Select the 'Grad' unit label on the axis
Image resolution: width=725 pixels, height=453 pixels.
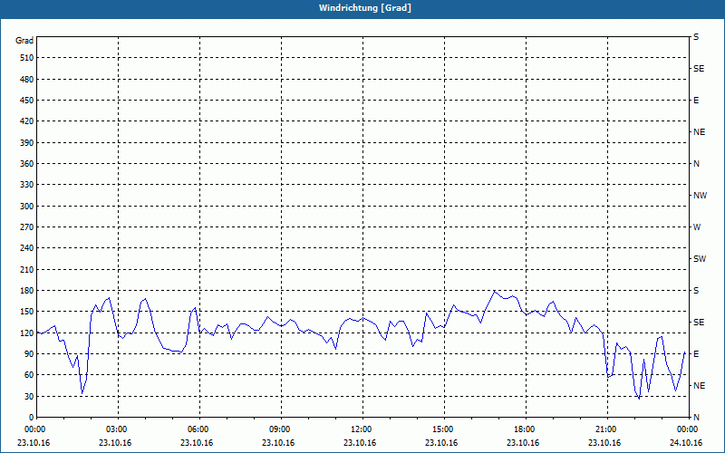[24, 41]
